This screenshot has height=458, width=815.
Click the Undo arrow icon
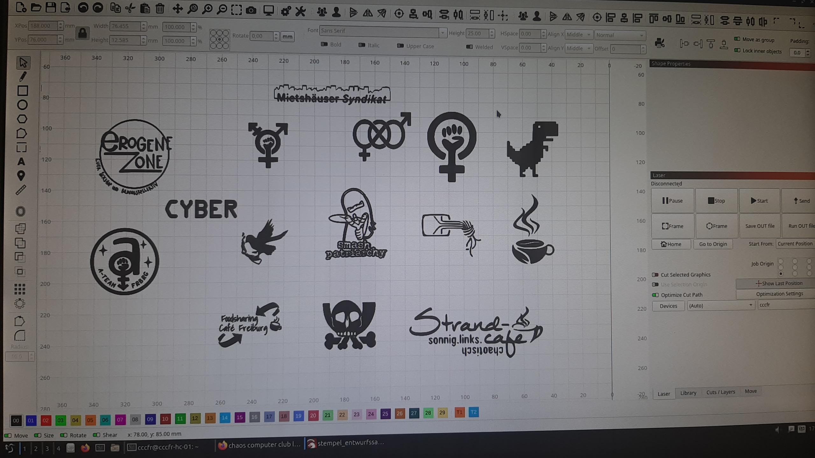pos(83,8)
